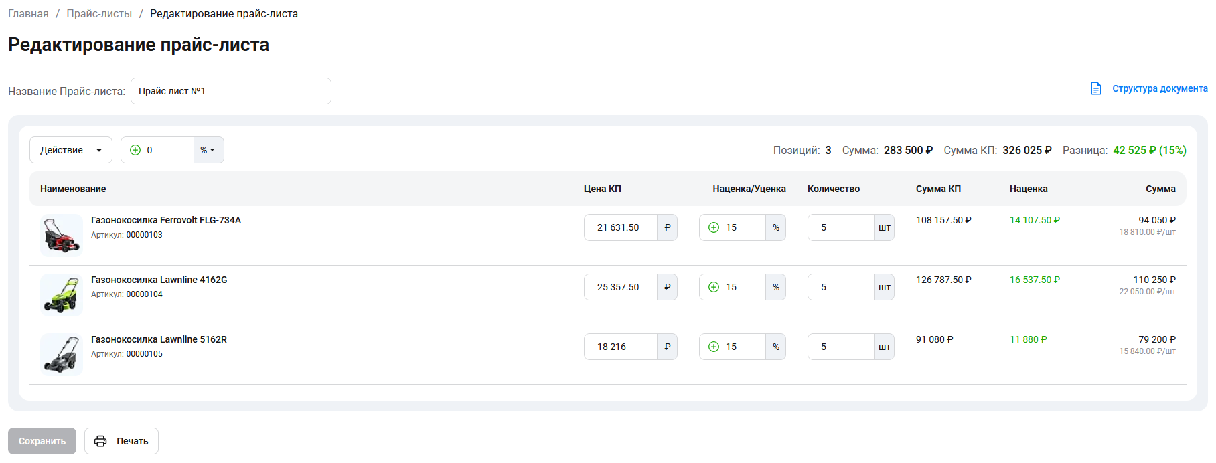Click the green Lawnline 4162G thumbnail

click(62, 295)
